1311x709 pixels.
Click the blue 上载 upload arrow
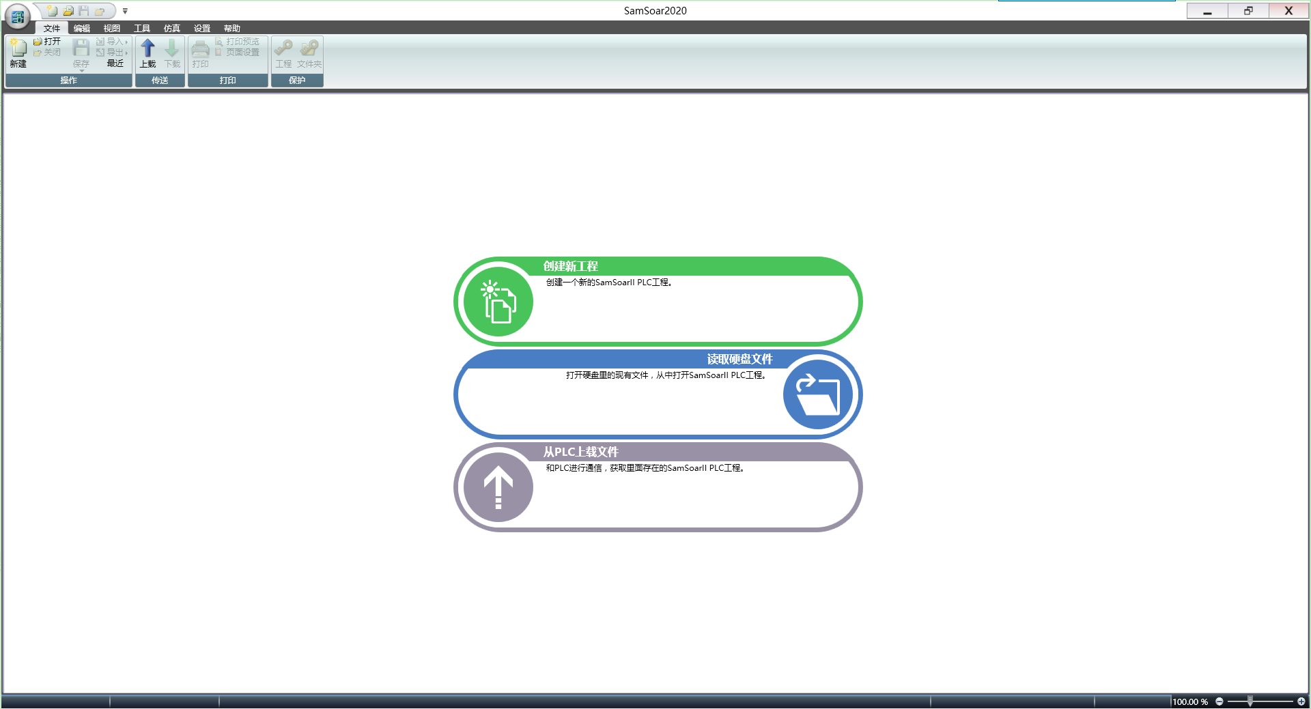(148, 48)
